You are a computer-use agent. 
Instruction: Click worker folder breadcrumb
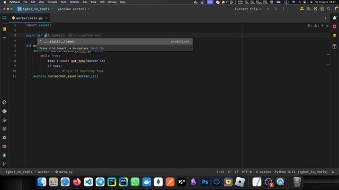tap(43, 172)
